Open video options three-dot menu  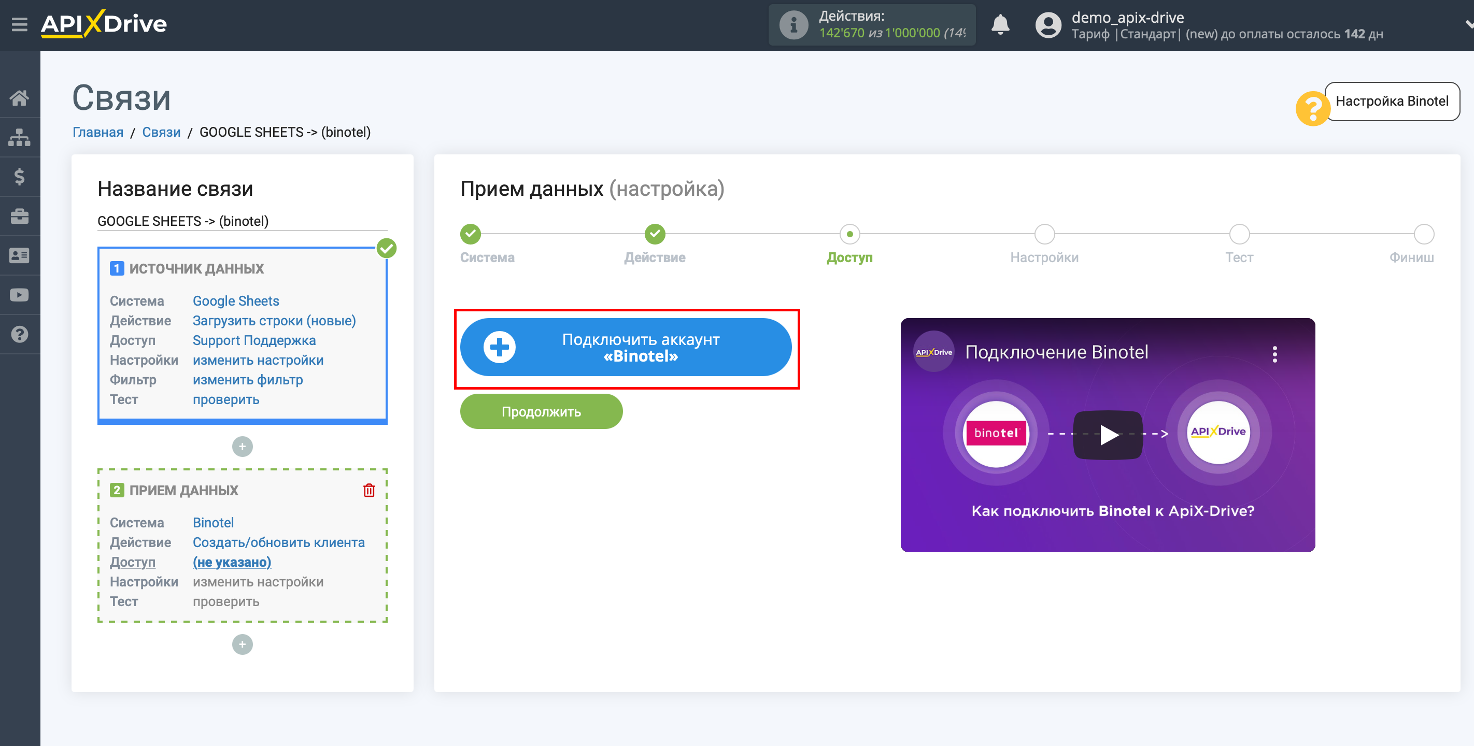click(1274, 354)
